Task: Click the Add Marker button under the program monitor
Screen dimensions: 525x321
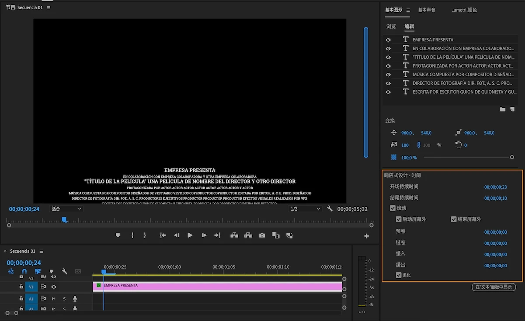Action: (x=118, y=236)
